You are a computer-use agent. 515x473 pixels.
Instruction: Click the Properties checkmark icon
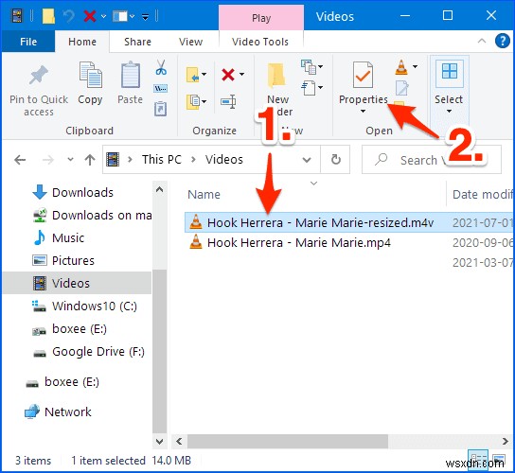pos(363,75)
